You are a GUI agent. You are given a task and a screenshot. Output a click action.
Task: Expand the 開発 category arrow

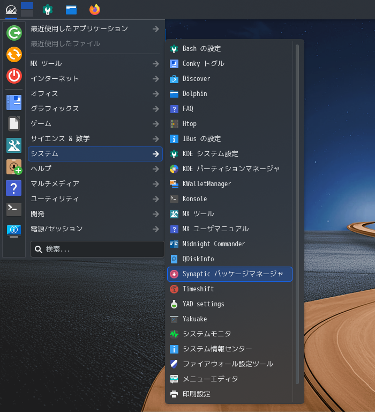156,214
